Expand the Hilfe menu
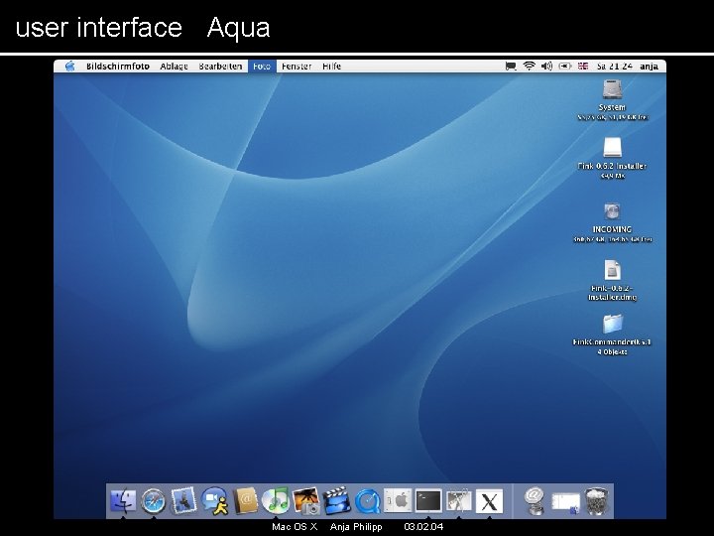The image size is (714, 536). 331,67
